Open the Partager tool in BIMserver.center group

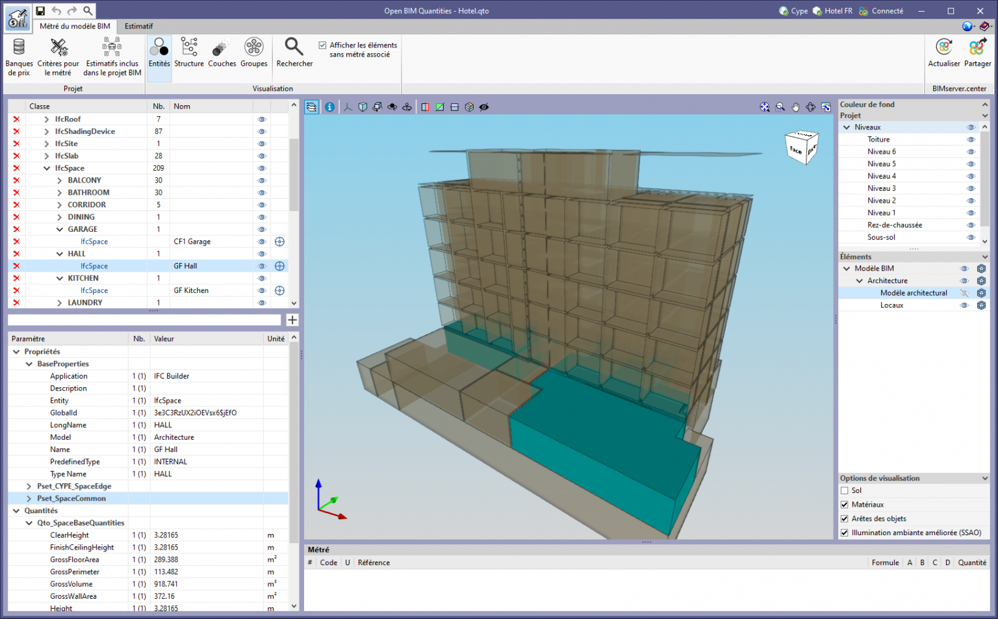pyautogui.click(x=978, y=53)
